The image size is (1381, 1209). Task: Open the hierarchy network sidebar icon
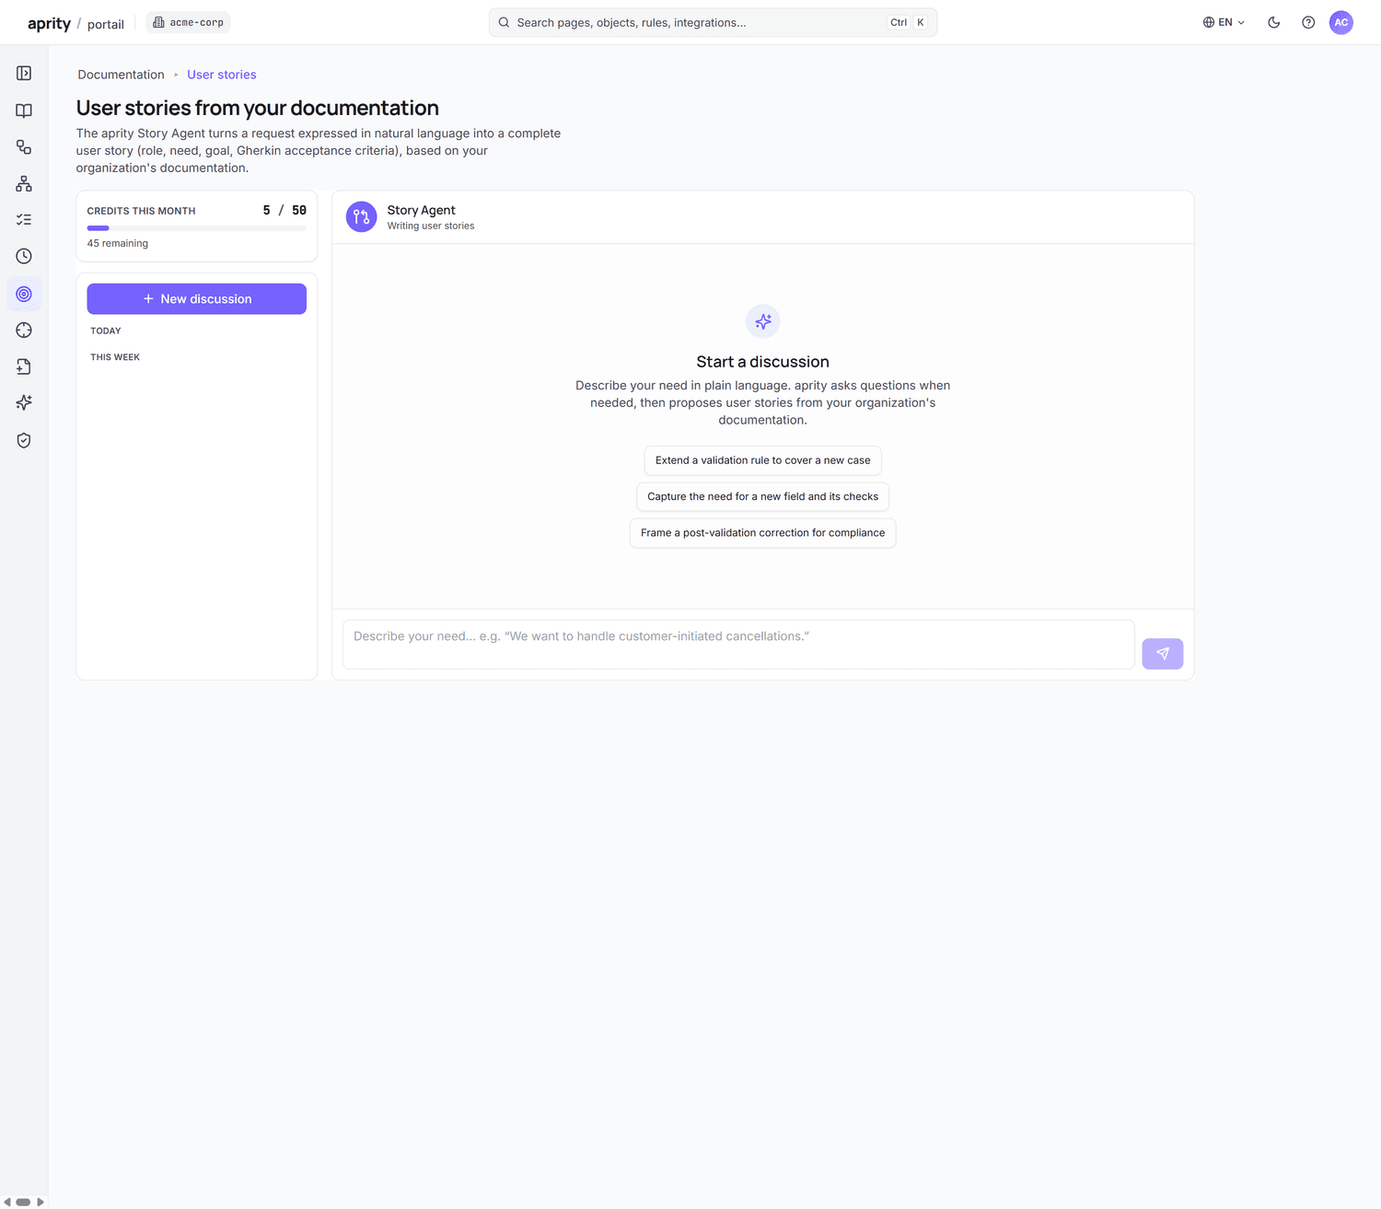(x=24, y=184)
